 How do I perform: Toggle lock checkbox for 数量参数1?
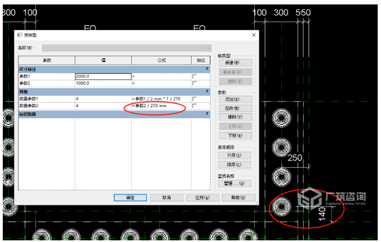[x=194, y=99]
